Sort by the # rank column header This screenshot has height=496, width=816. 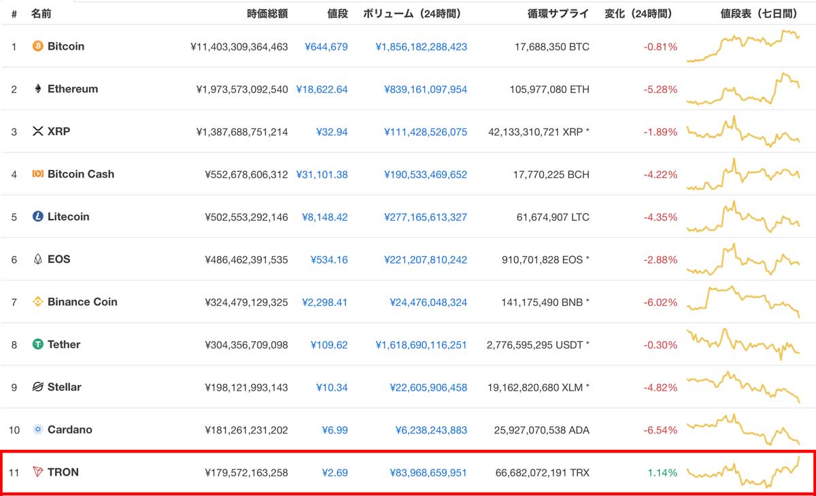coord(14,13)
